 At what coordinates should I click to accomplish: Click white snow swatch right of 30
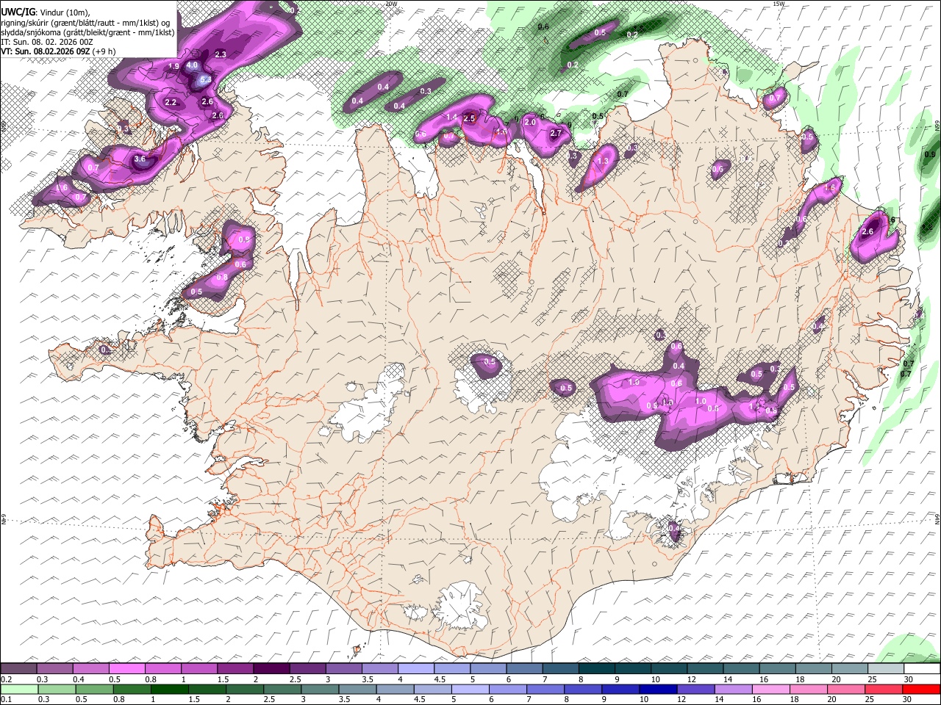(922, 668)
